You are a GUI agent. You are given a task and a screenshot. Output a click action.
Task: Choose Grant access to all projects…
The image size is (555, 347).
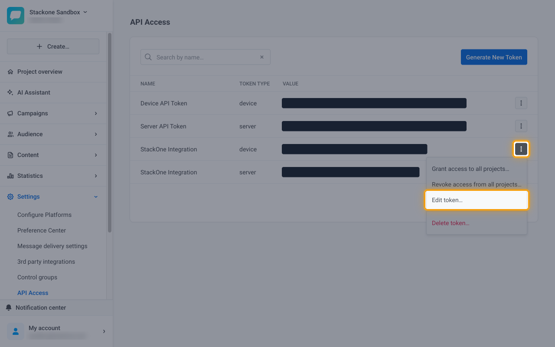[477, 169]
